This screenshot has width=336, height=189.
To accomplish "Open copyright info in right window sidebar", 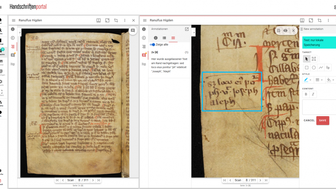I will [x=144, y=38].
